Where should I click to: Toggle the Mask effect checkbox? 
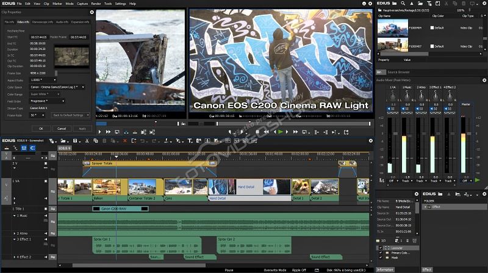click(x=380, y=257)
